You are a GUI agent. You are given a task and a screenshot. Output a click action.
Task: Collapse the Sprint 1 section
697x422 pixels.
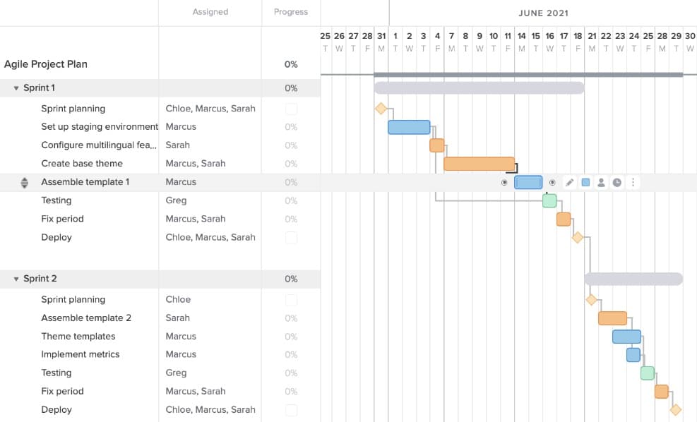[16, 88]
